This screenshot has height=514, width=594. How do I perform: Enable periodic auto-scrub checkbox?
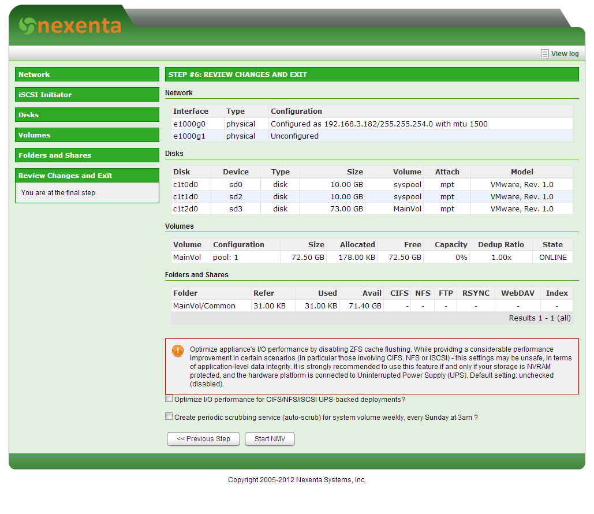click(x=169, y=416)
